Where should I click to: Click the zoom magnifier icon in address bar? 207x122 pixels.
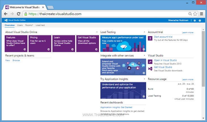tap(190, 14)
